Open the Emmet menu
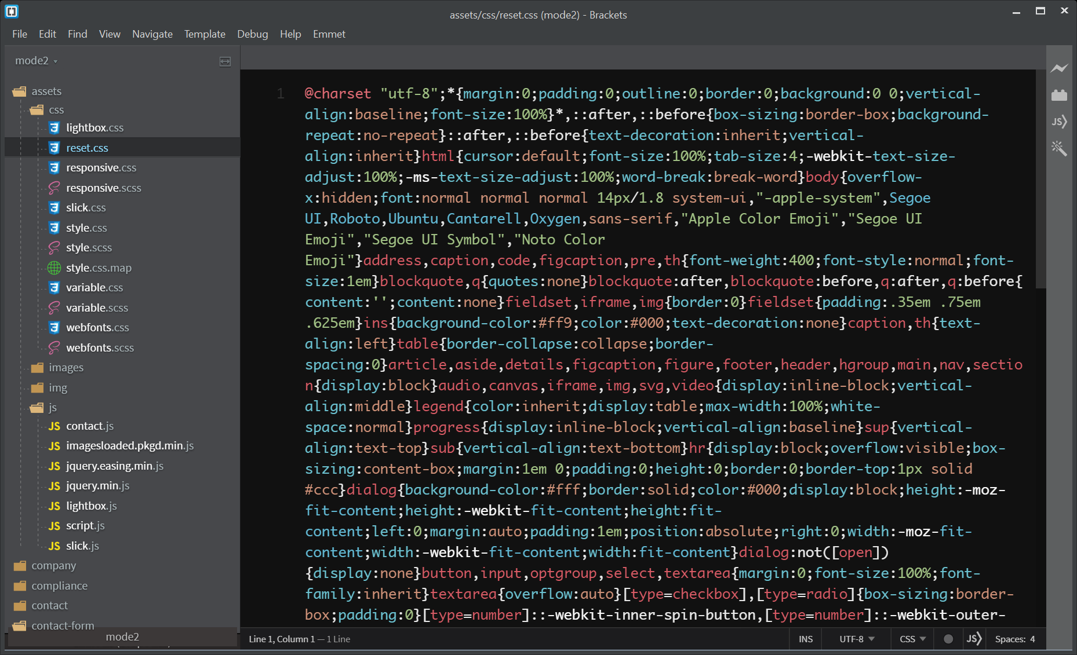 [x=329, y=34]
